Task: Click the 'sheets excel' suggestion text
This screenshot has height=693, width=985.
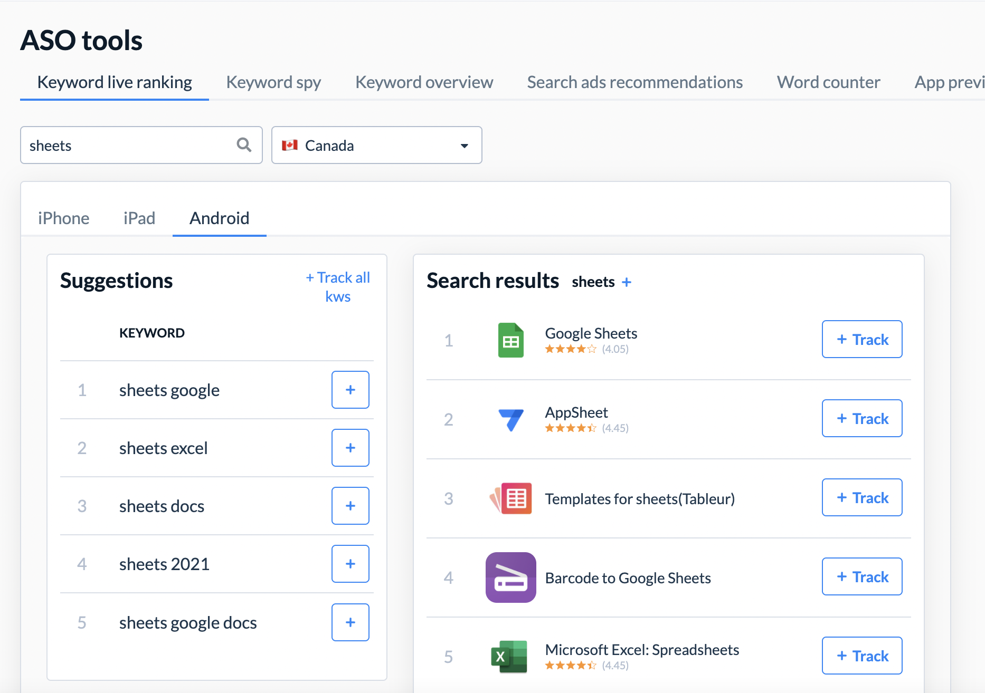Action: [164, 448]
